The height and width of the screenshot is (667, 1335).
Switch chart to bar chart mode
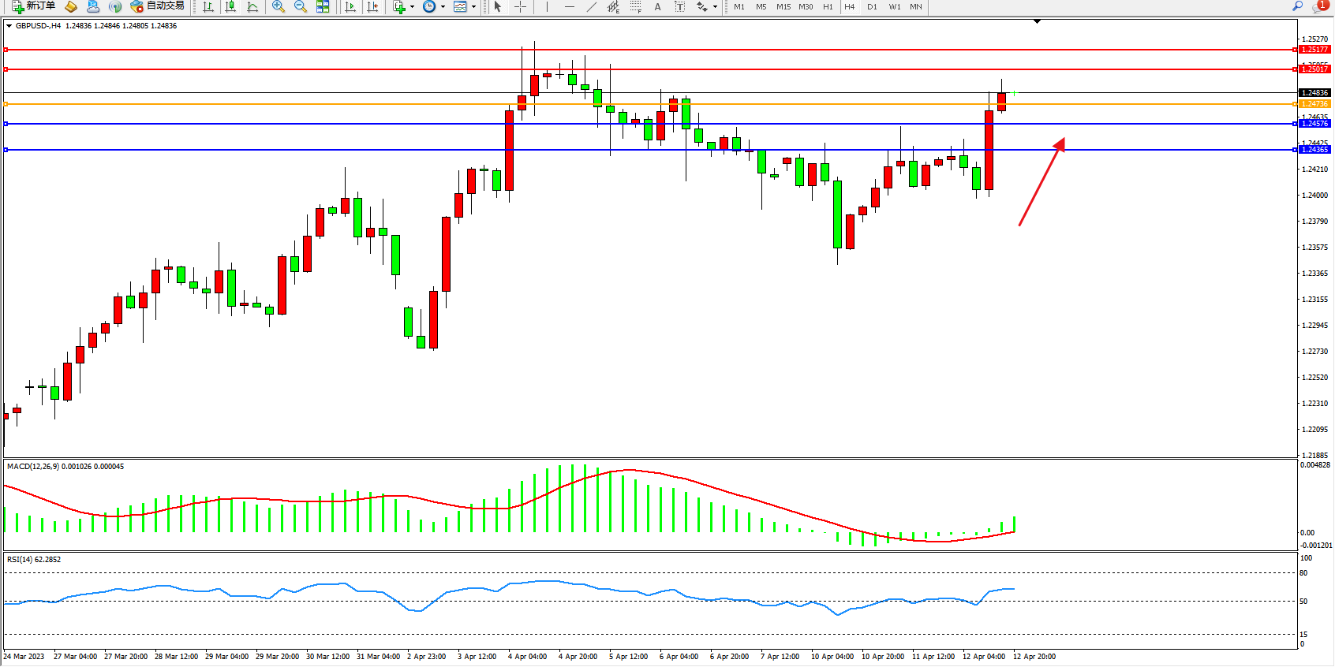(x=208, y=6)
